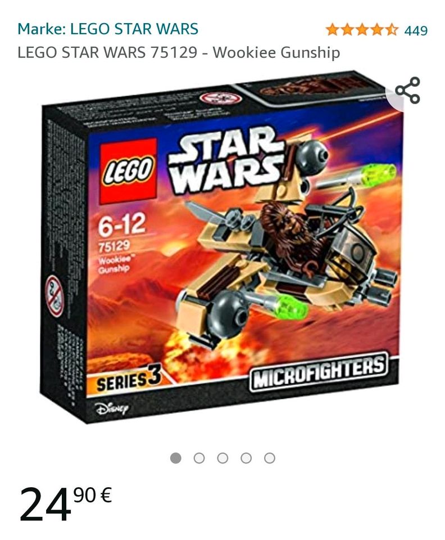Tap the SERIES 3 badge on box
Screen dimensions: 445x540
125,381
